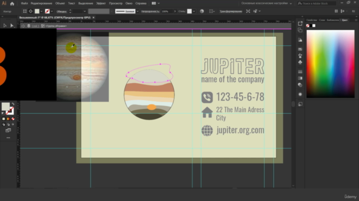
Task: Open the Выделение menu
Action: [x=86, y=3]
